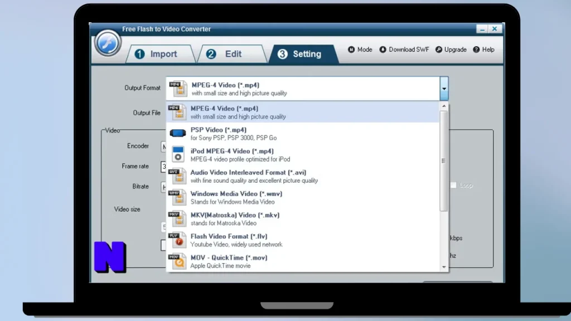Click the MOV QuickTime format icon
Screen dimensions: 571x321
178,261
